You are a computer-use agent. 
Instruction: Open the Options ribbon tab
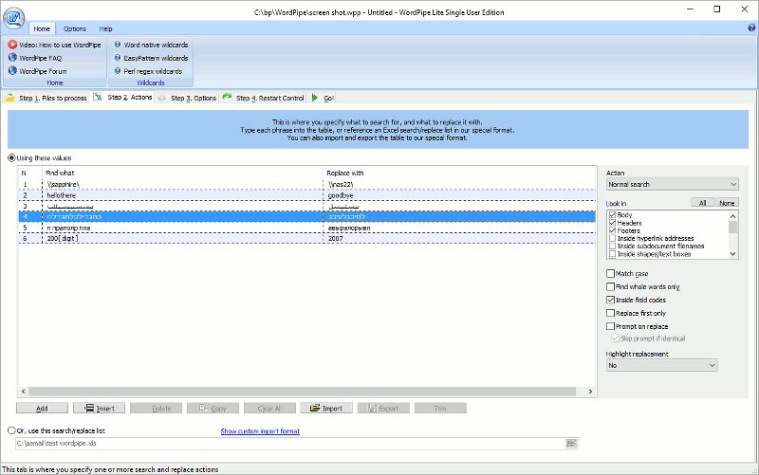click(x=75, y=28)
